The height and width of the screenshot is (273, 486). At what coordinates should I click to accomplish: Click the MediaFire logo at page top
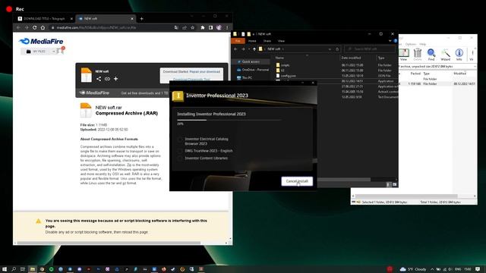41,41
